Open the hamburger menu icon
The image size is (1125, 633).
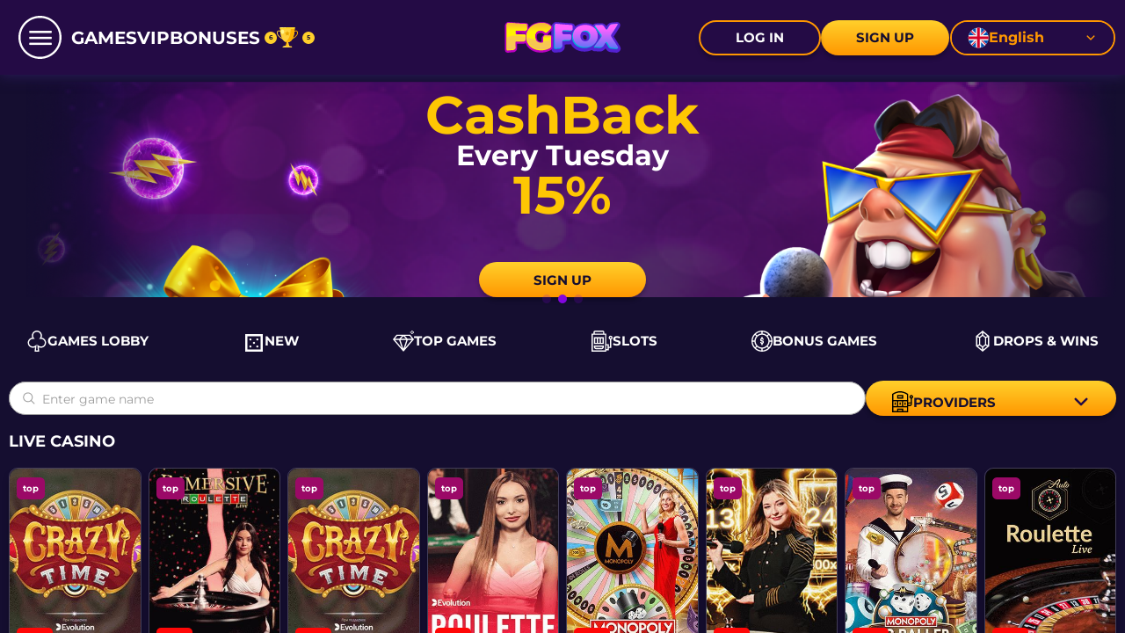[40, 38]
